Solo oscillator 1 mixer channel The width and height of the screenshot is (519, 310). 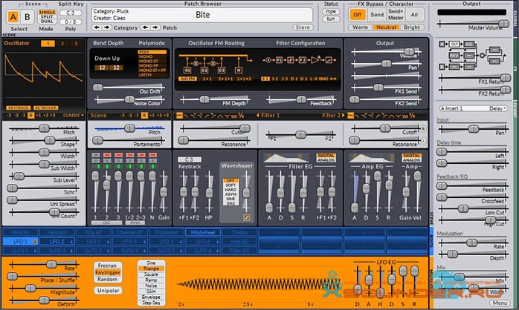pyautogui.click(x=95, y=160)
